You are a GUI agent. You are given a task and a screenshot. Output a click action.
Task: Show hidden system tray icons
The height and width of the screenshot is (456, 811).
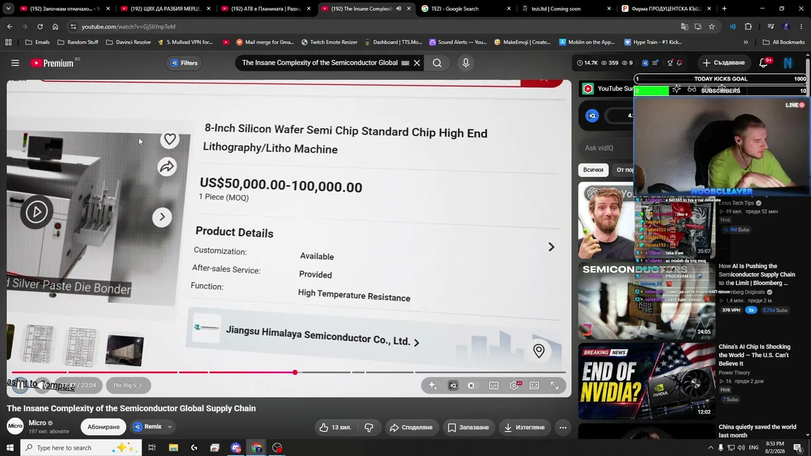point(710,448)
